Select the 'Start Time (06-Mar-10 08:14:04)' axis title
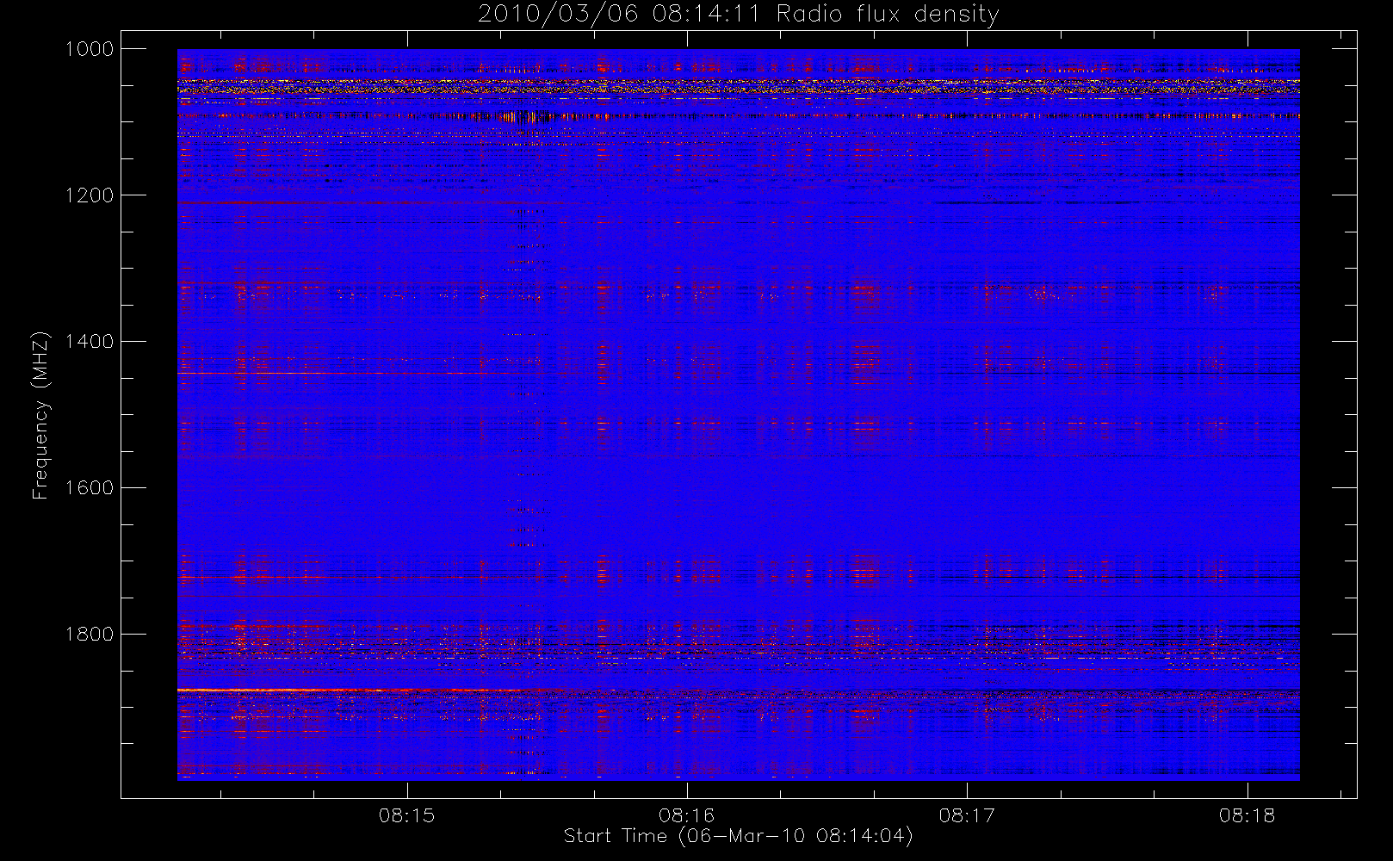Viewport: 1393px width, 861px height. point(738,836)
